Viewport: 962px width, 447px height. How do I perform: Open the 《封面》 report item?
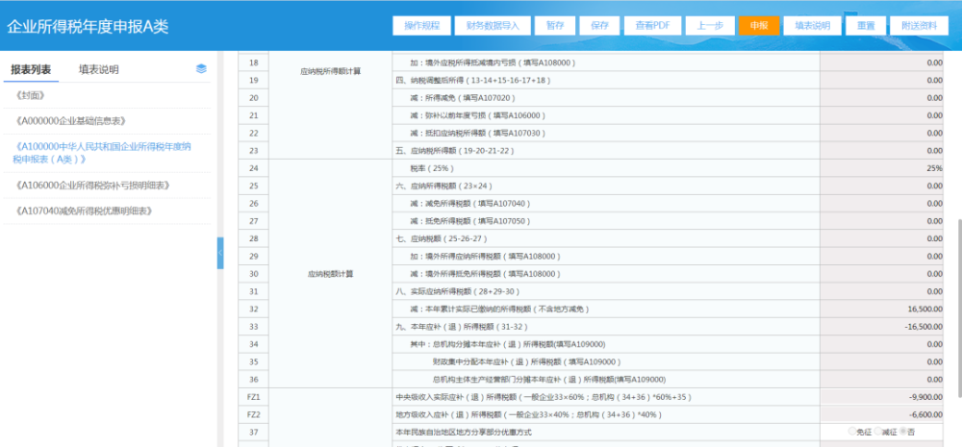click(x=31, y=95)
